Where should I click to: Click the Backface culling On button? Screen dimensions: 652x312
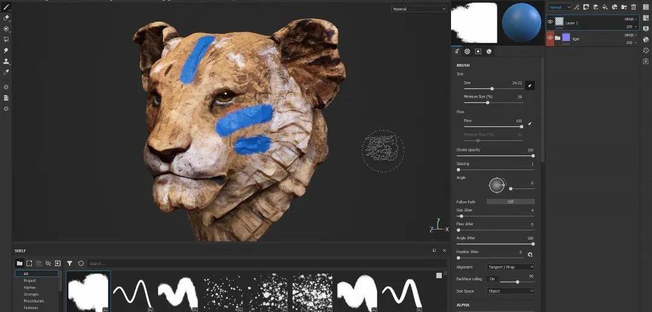[x=493, y=279]
